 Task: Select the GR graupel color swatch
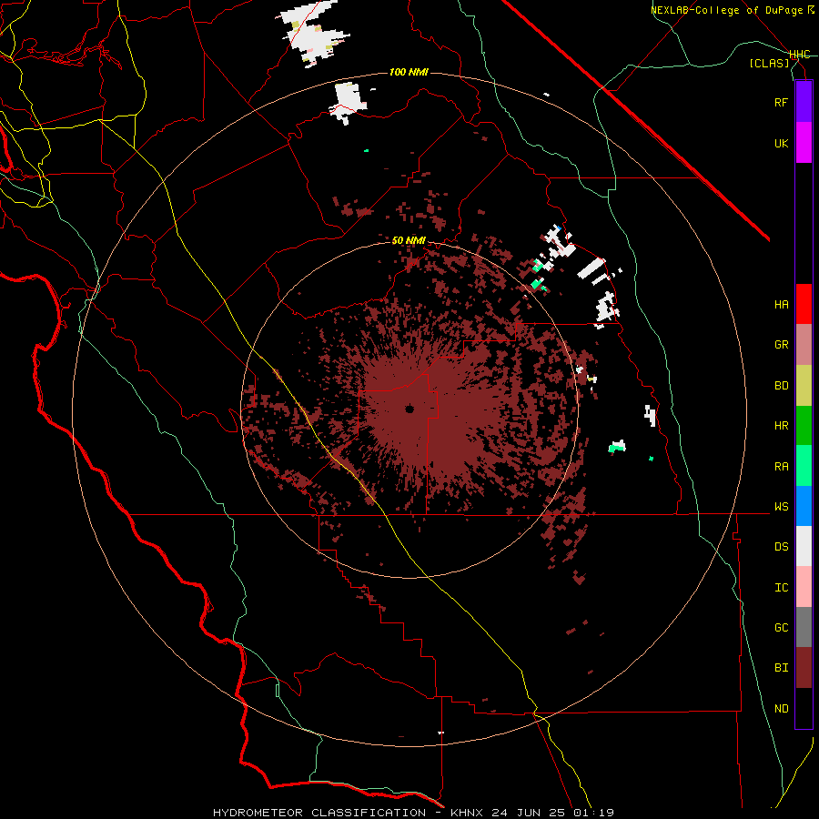coord(804,345)
